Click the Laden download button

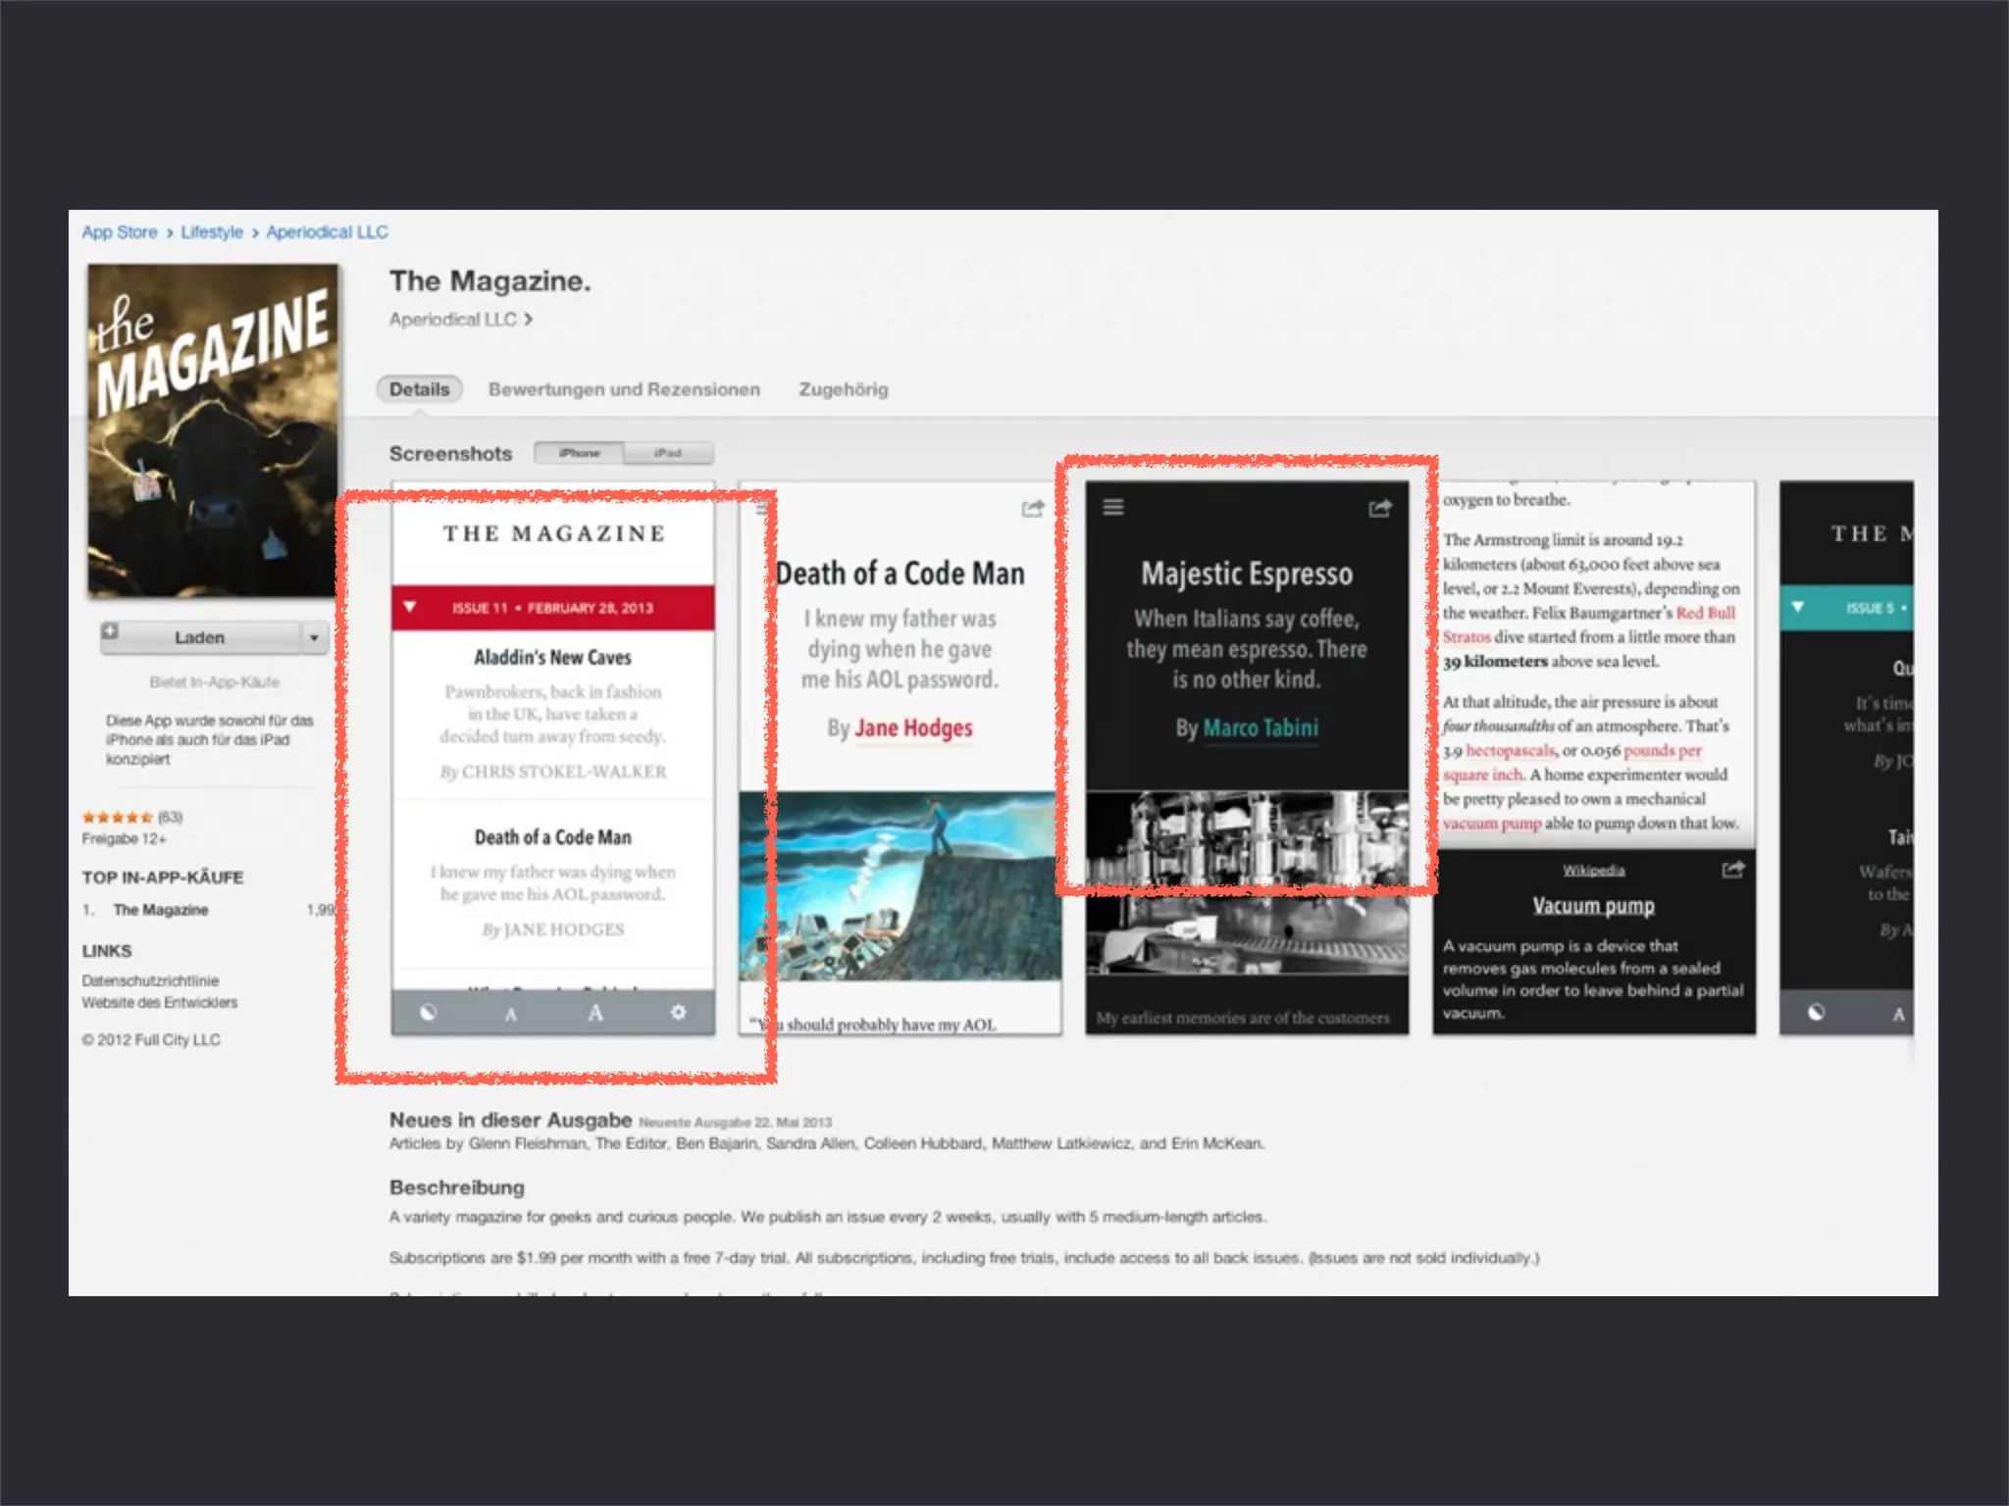pyautogui.click(x=200, y=638)
